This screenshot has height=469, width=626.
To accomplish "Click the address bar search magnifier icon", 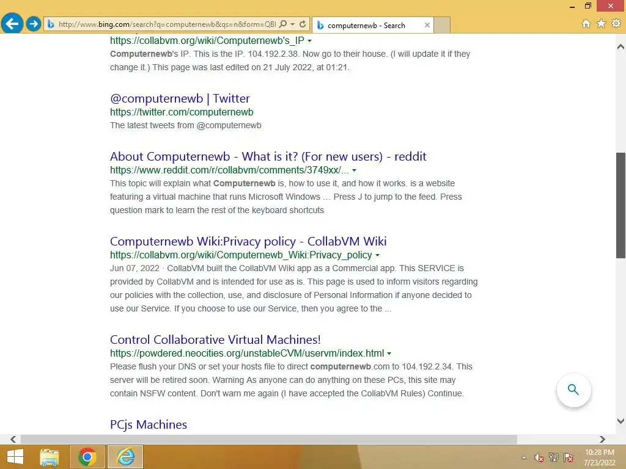I will coord(283,24).
